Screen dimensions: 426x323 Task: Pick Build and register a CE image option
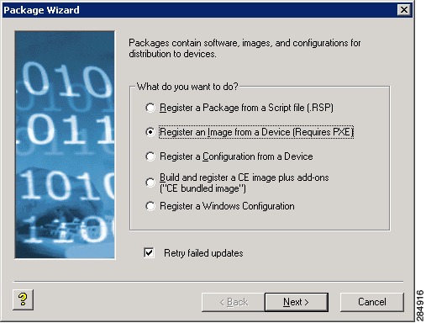[150, 183]
